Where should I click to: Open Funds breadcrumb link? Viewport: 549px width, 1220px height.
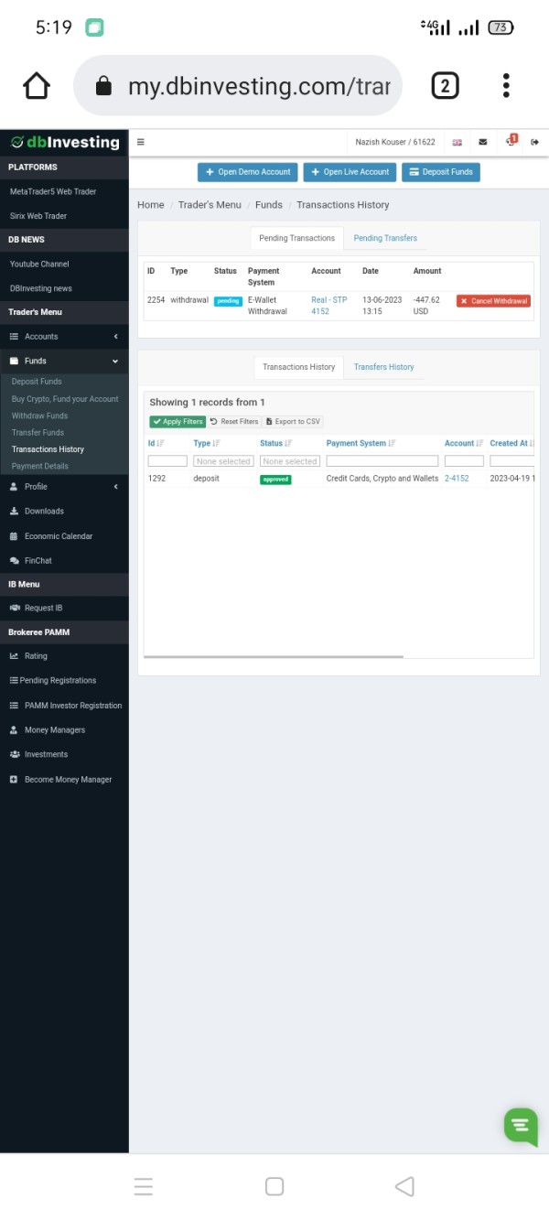(x=269, y=205)
